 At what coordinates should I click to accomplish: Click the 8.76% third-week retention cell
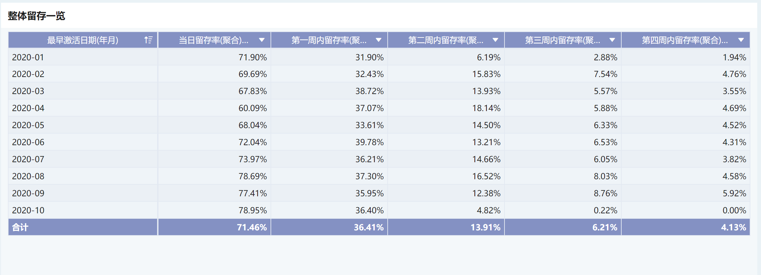(x=605, y=194)
